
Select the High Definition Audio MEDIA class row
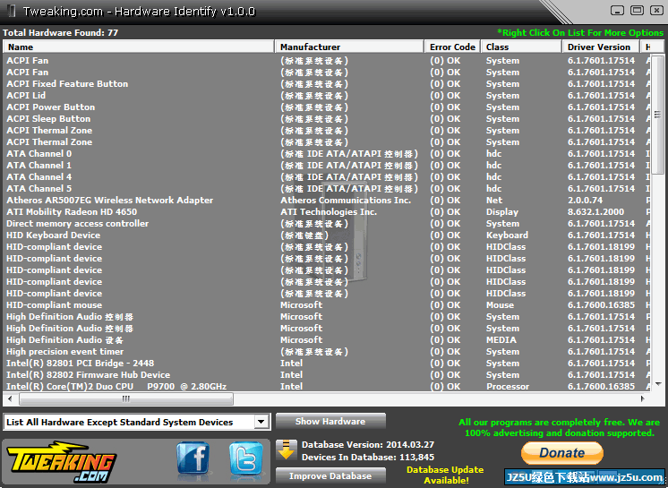327,340
